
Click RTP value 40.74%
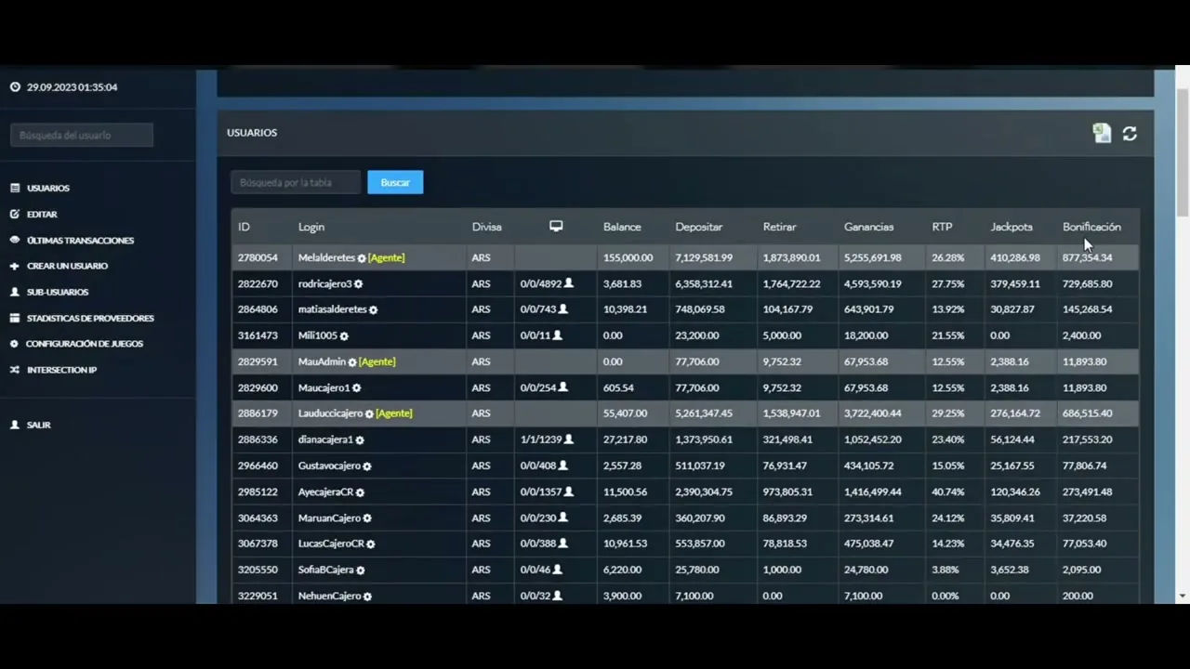point(948,492)
